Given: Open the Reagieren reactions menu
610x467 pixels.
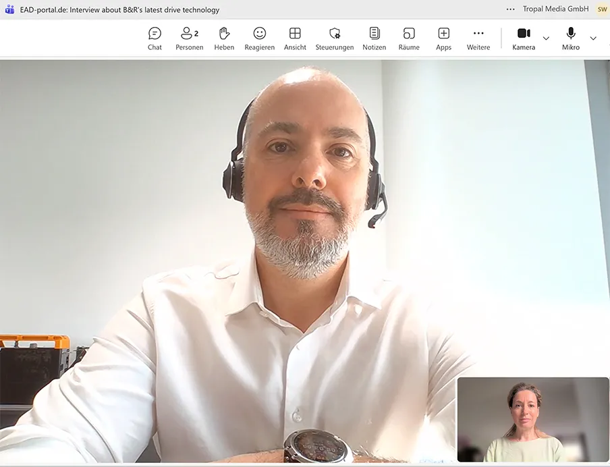Looking at the screenshot, I should 259,37.
